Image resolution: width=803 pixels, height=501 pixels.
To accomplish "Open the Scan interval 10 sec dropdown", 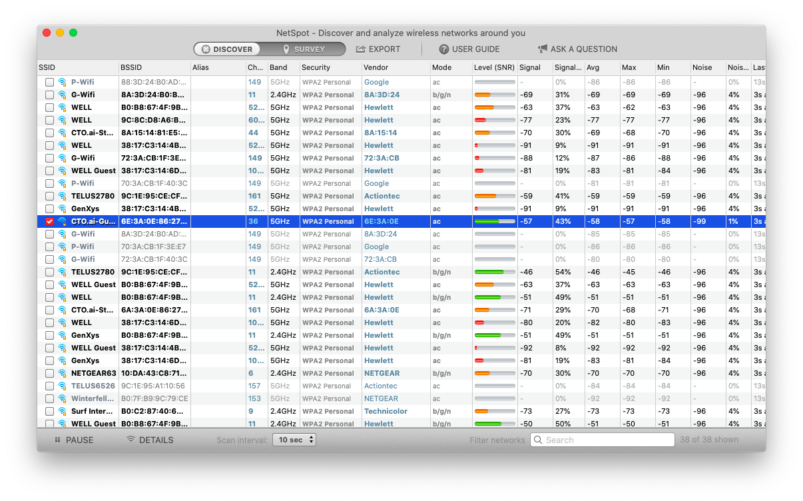I will [x=294, y=440].
